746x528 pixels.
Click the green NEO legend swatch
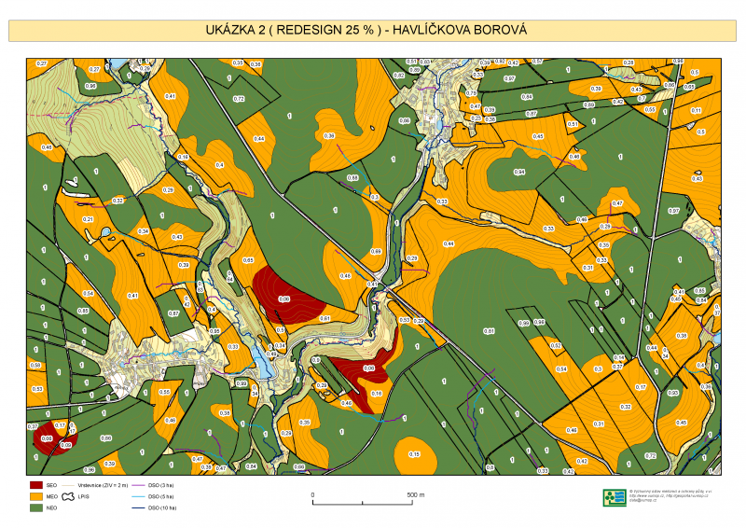(36, 508)
